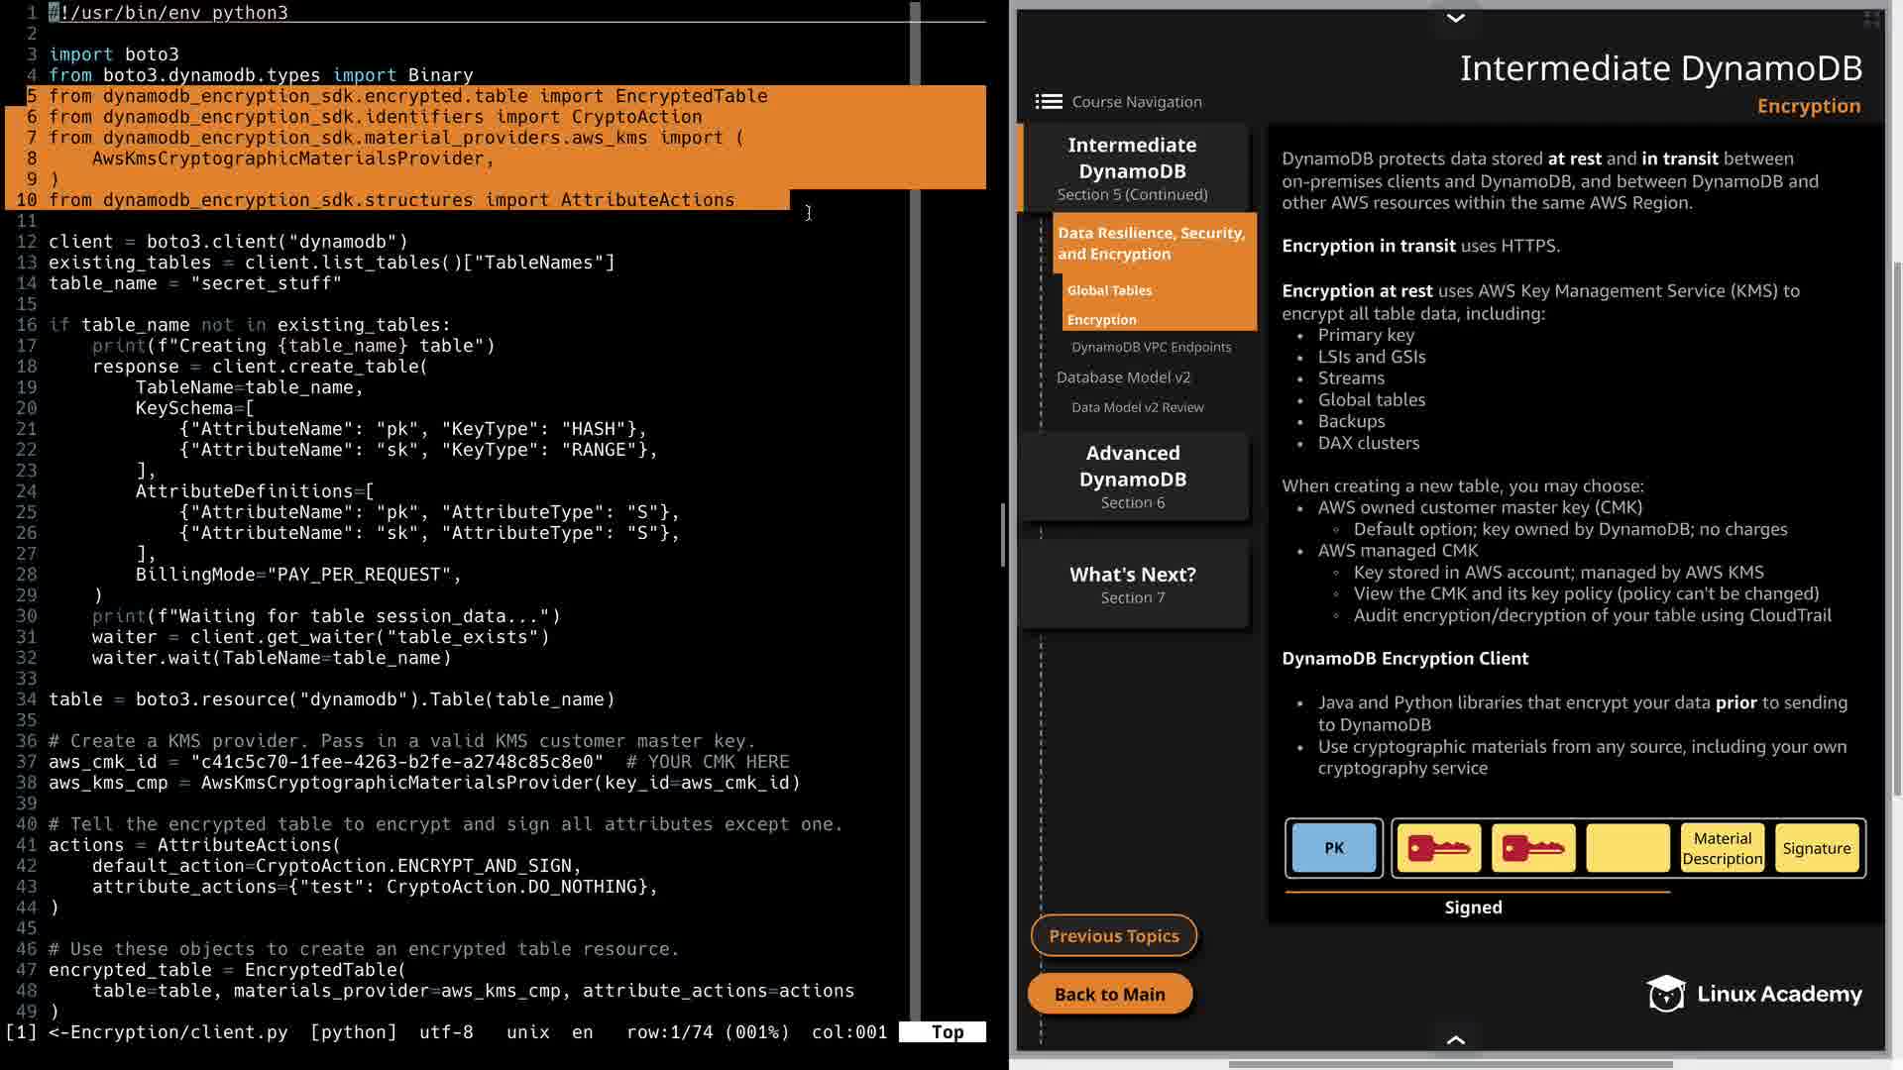This screenshot has width=1903, height=1070.
Task: Click the Material Description block
Action: (1722, 848)
